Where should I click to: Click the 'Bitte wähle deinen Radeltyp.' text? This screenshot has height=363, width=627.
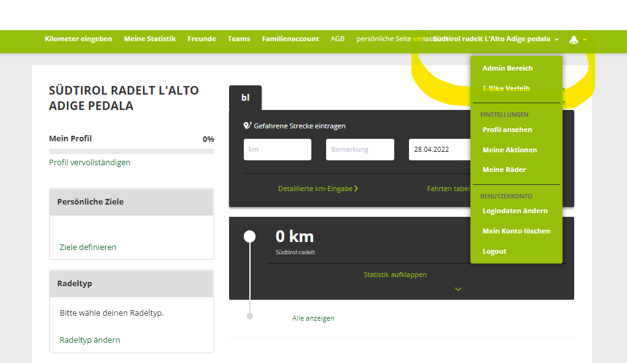[112, 313]
